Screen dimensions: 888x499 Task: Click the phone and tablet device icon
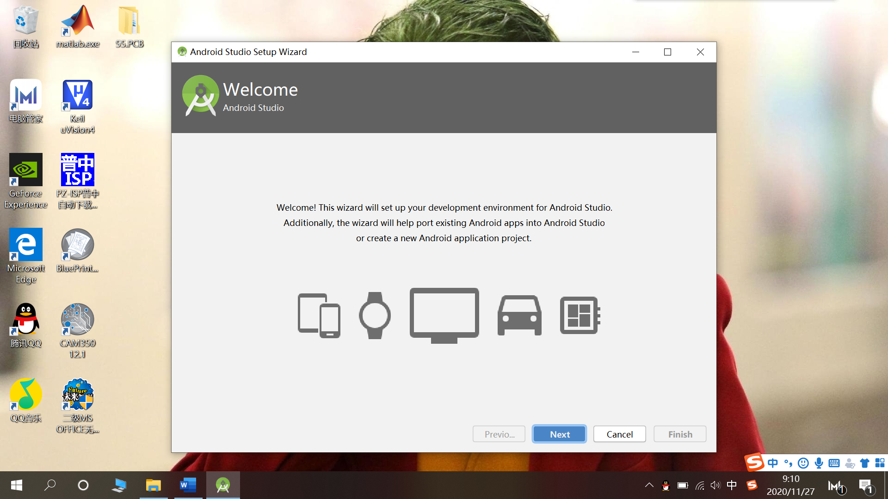(319, 316)
